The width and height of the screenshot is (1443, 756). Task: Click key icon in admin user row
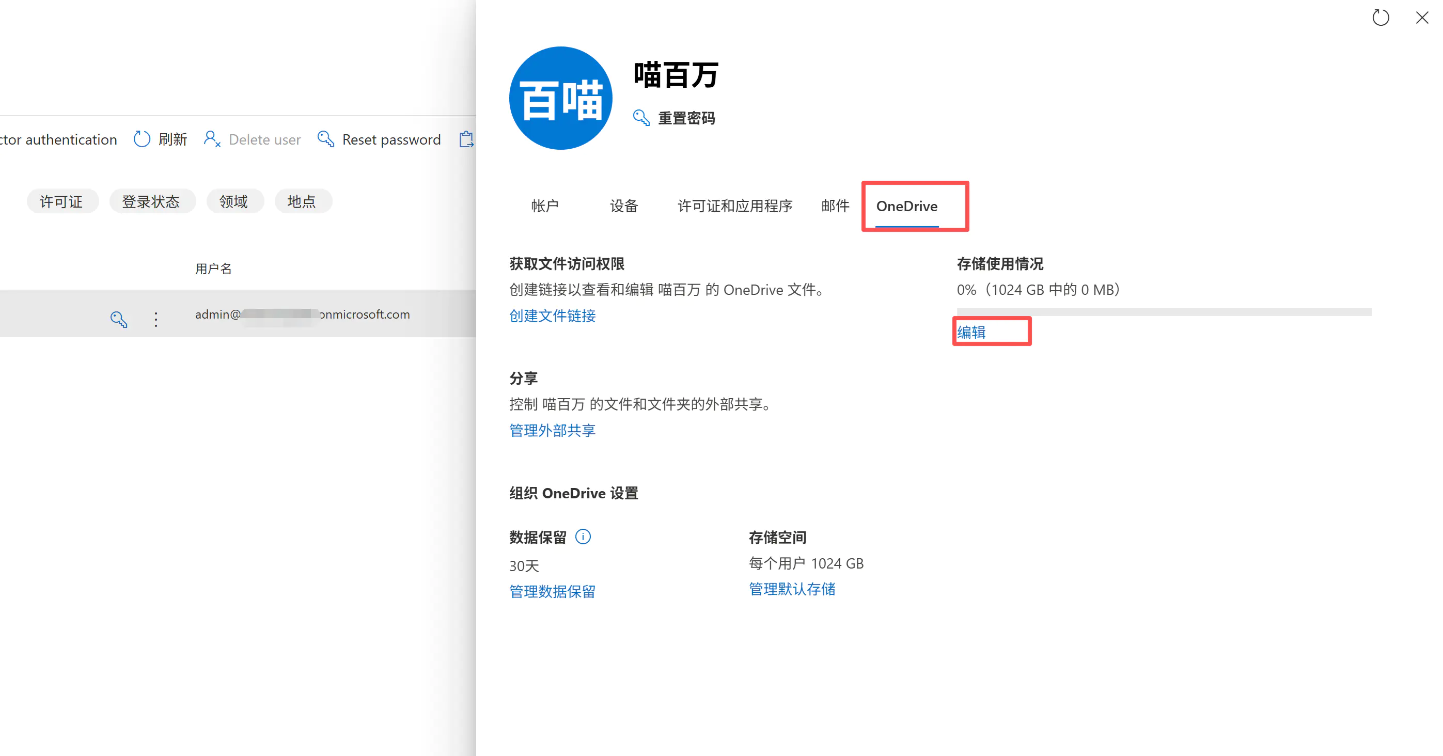pos(119,319)
